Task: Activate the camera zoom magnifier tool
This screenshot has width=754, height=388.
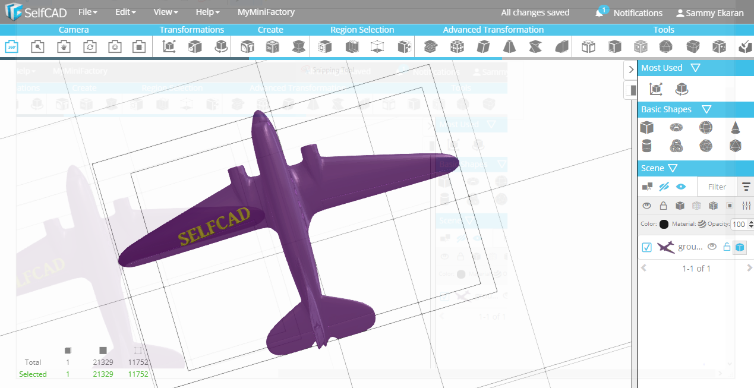Action: [x=37, y=46]
